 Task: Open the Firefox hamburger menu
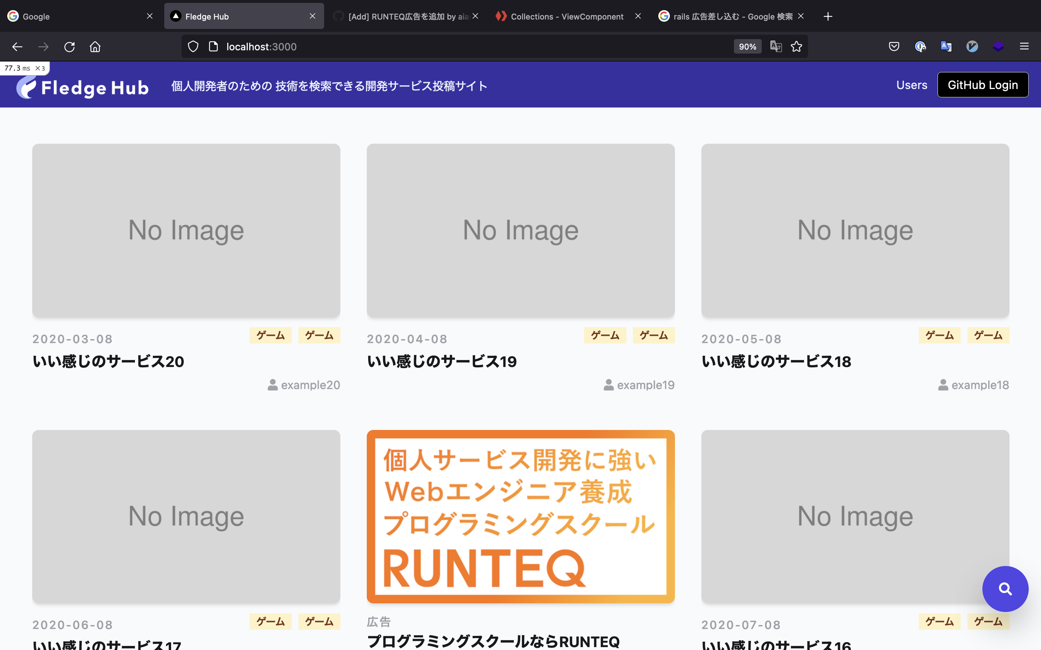[1024, 46]
